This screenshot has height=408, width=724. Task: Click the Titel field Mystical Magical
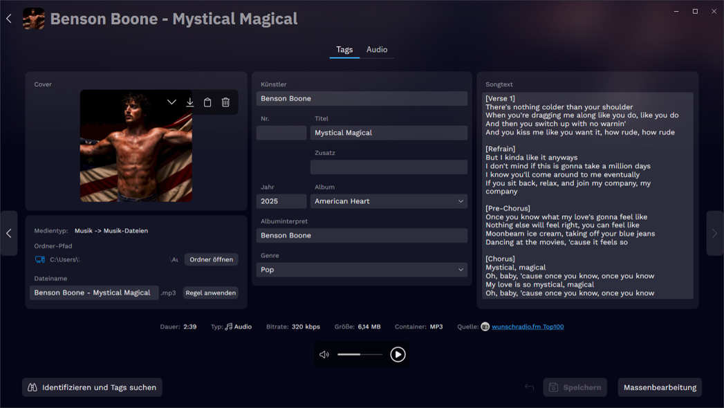(389, 133)
